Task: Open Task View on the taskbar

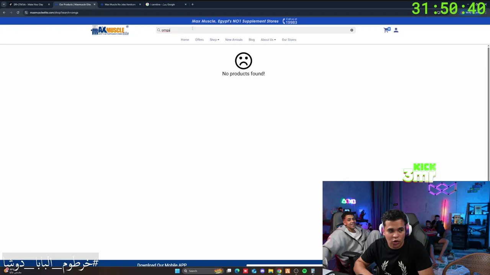Action: pyautogui.click(x=229, y=271)
